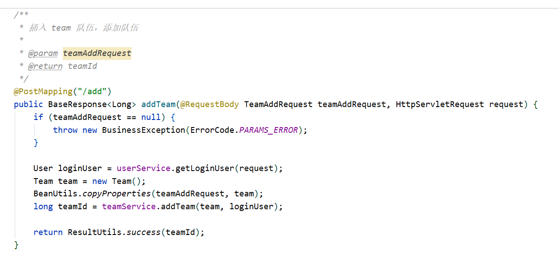Click loginUser argument in teamService.addTeam call
Screen dimensions: 559x255
point(252,207)
